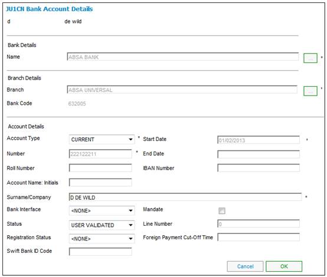Click the Account Name Initials field
Image resolution: width=327 pixels, height=277 pixels.
pos(100,183)
